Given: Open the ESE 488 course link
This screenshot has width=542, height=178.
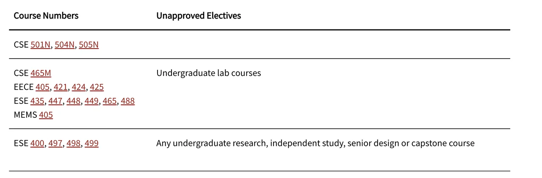Looking at the screenshot, I should click(127, 101).
